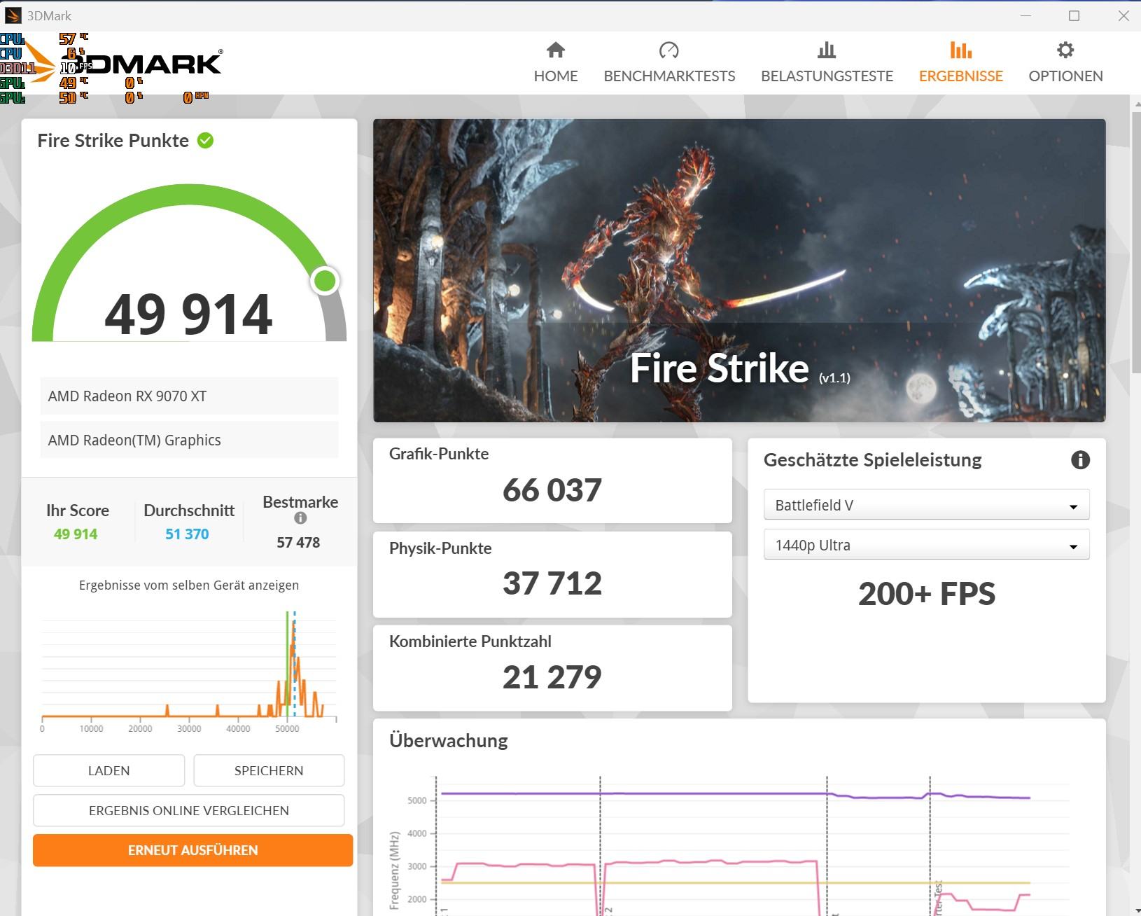Minimize the 3DMark window
Screen dimensions: 1141x916
(1025, 15)
